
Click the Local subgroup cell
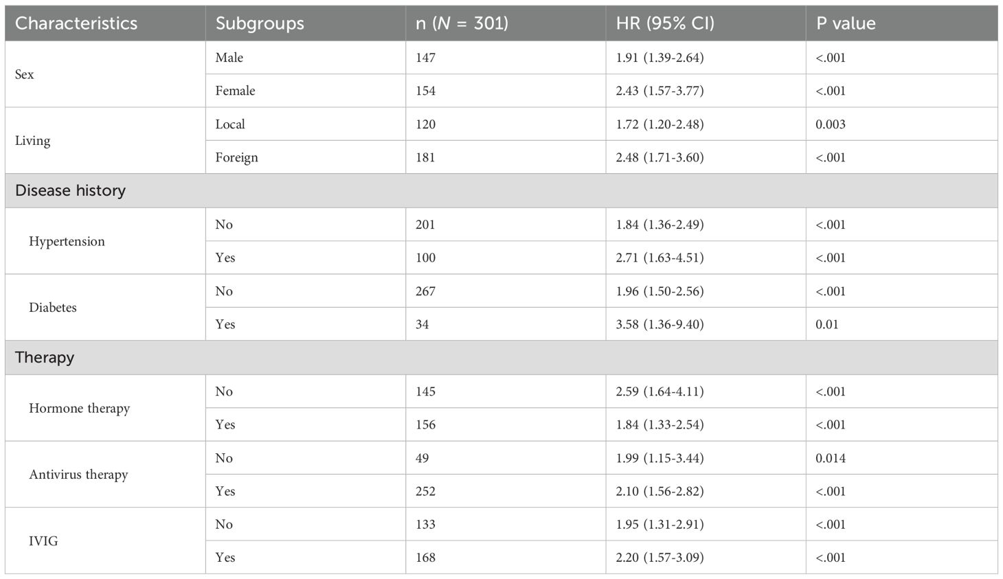[230, 124]
